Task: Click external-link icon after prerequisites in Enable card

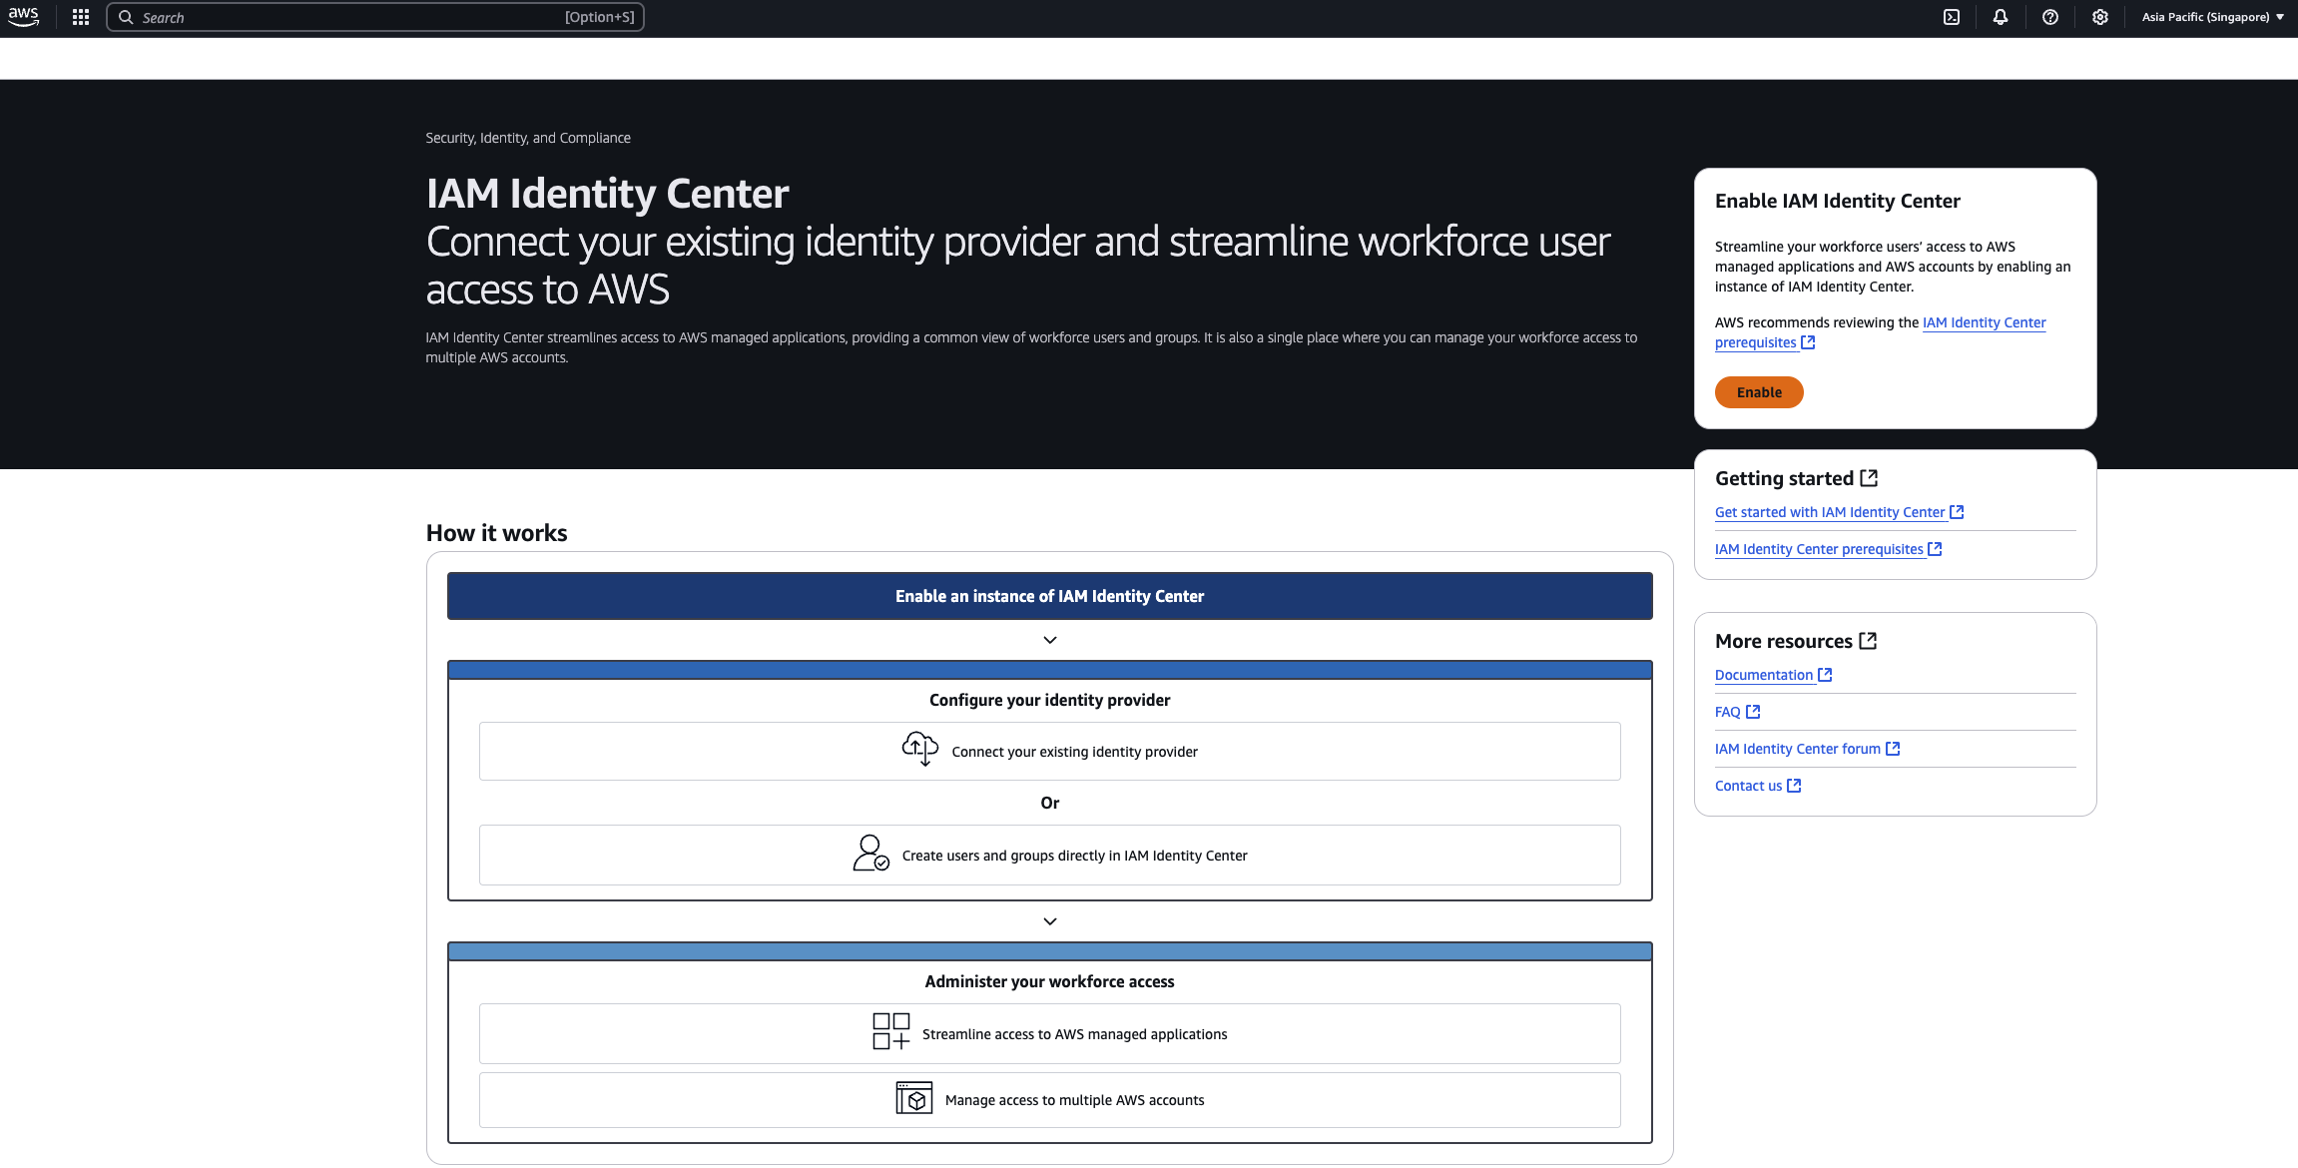Action: tap(1808, 342)
